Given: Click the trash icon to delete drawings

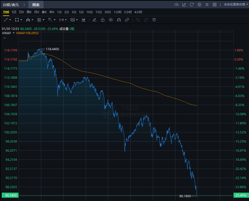Looking at the screenshot, I should click(x=154, y=20).
